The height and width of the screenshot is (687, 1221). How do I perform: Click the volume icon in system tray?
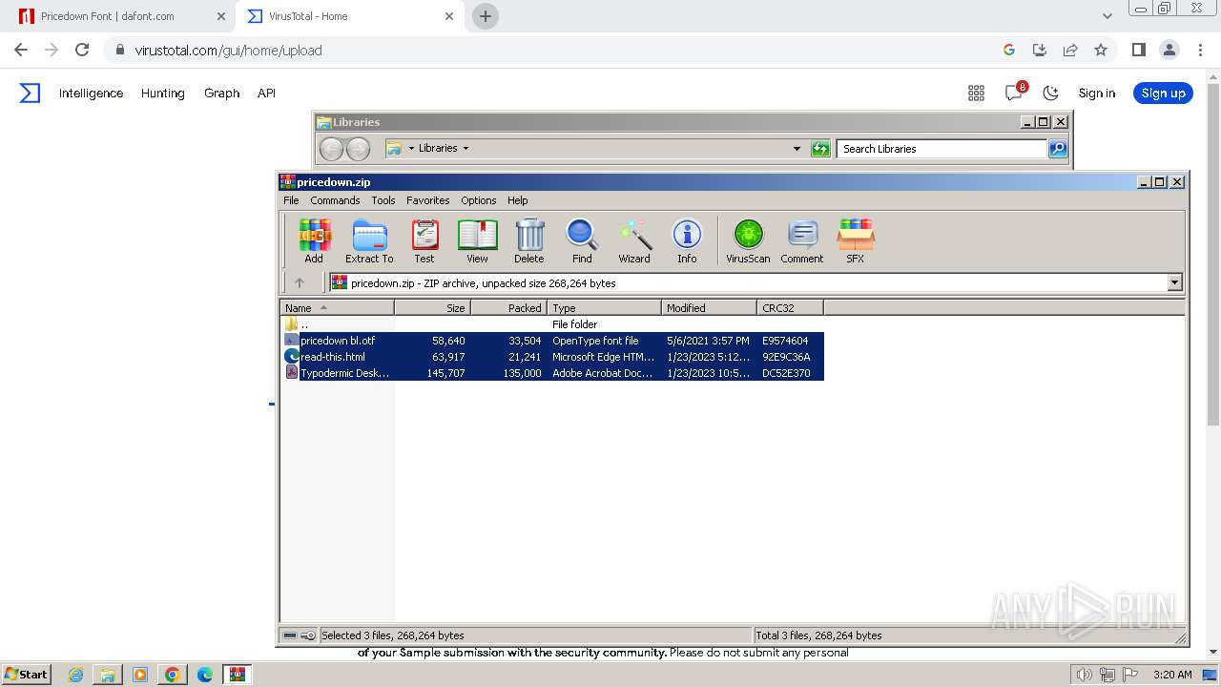tap(1085, 675)
